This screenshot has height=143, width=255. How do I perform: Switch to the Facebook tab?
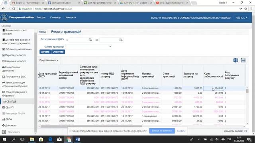point(64,3)
